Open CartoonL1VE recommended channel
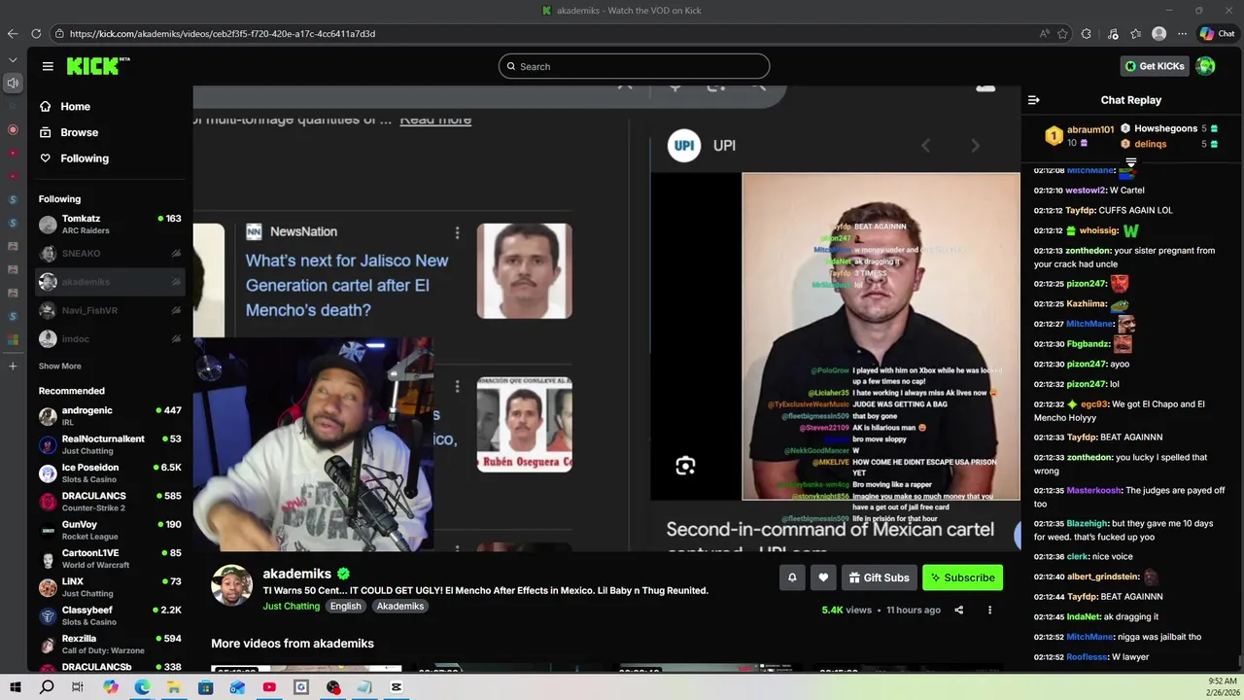 (x=110, y=558)
